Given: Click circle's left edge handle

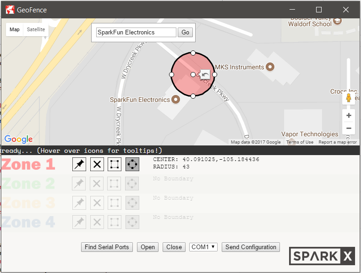Looking at the screenshot, I should (171, 74).
